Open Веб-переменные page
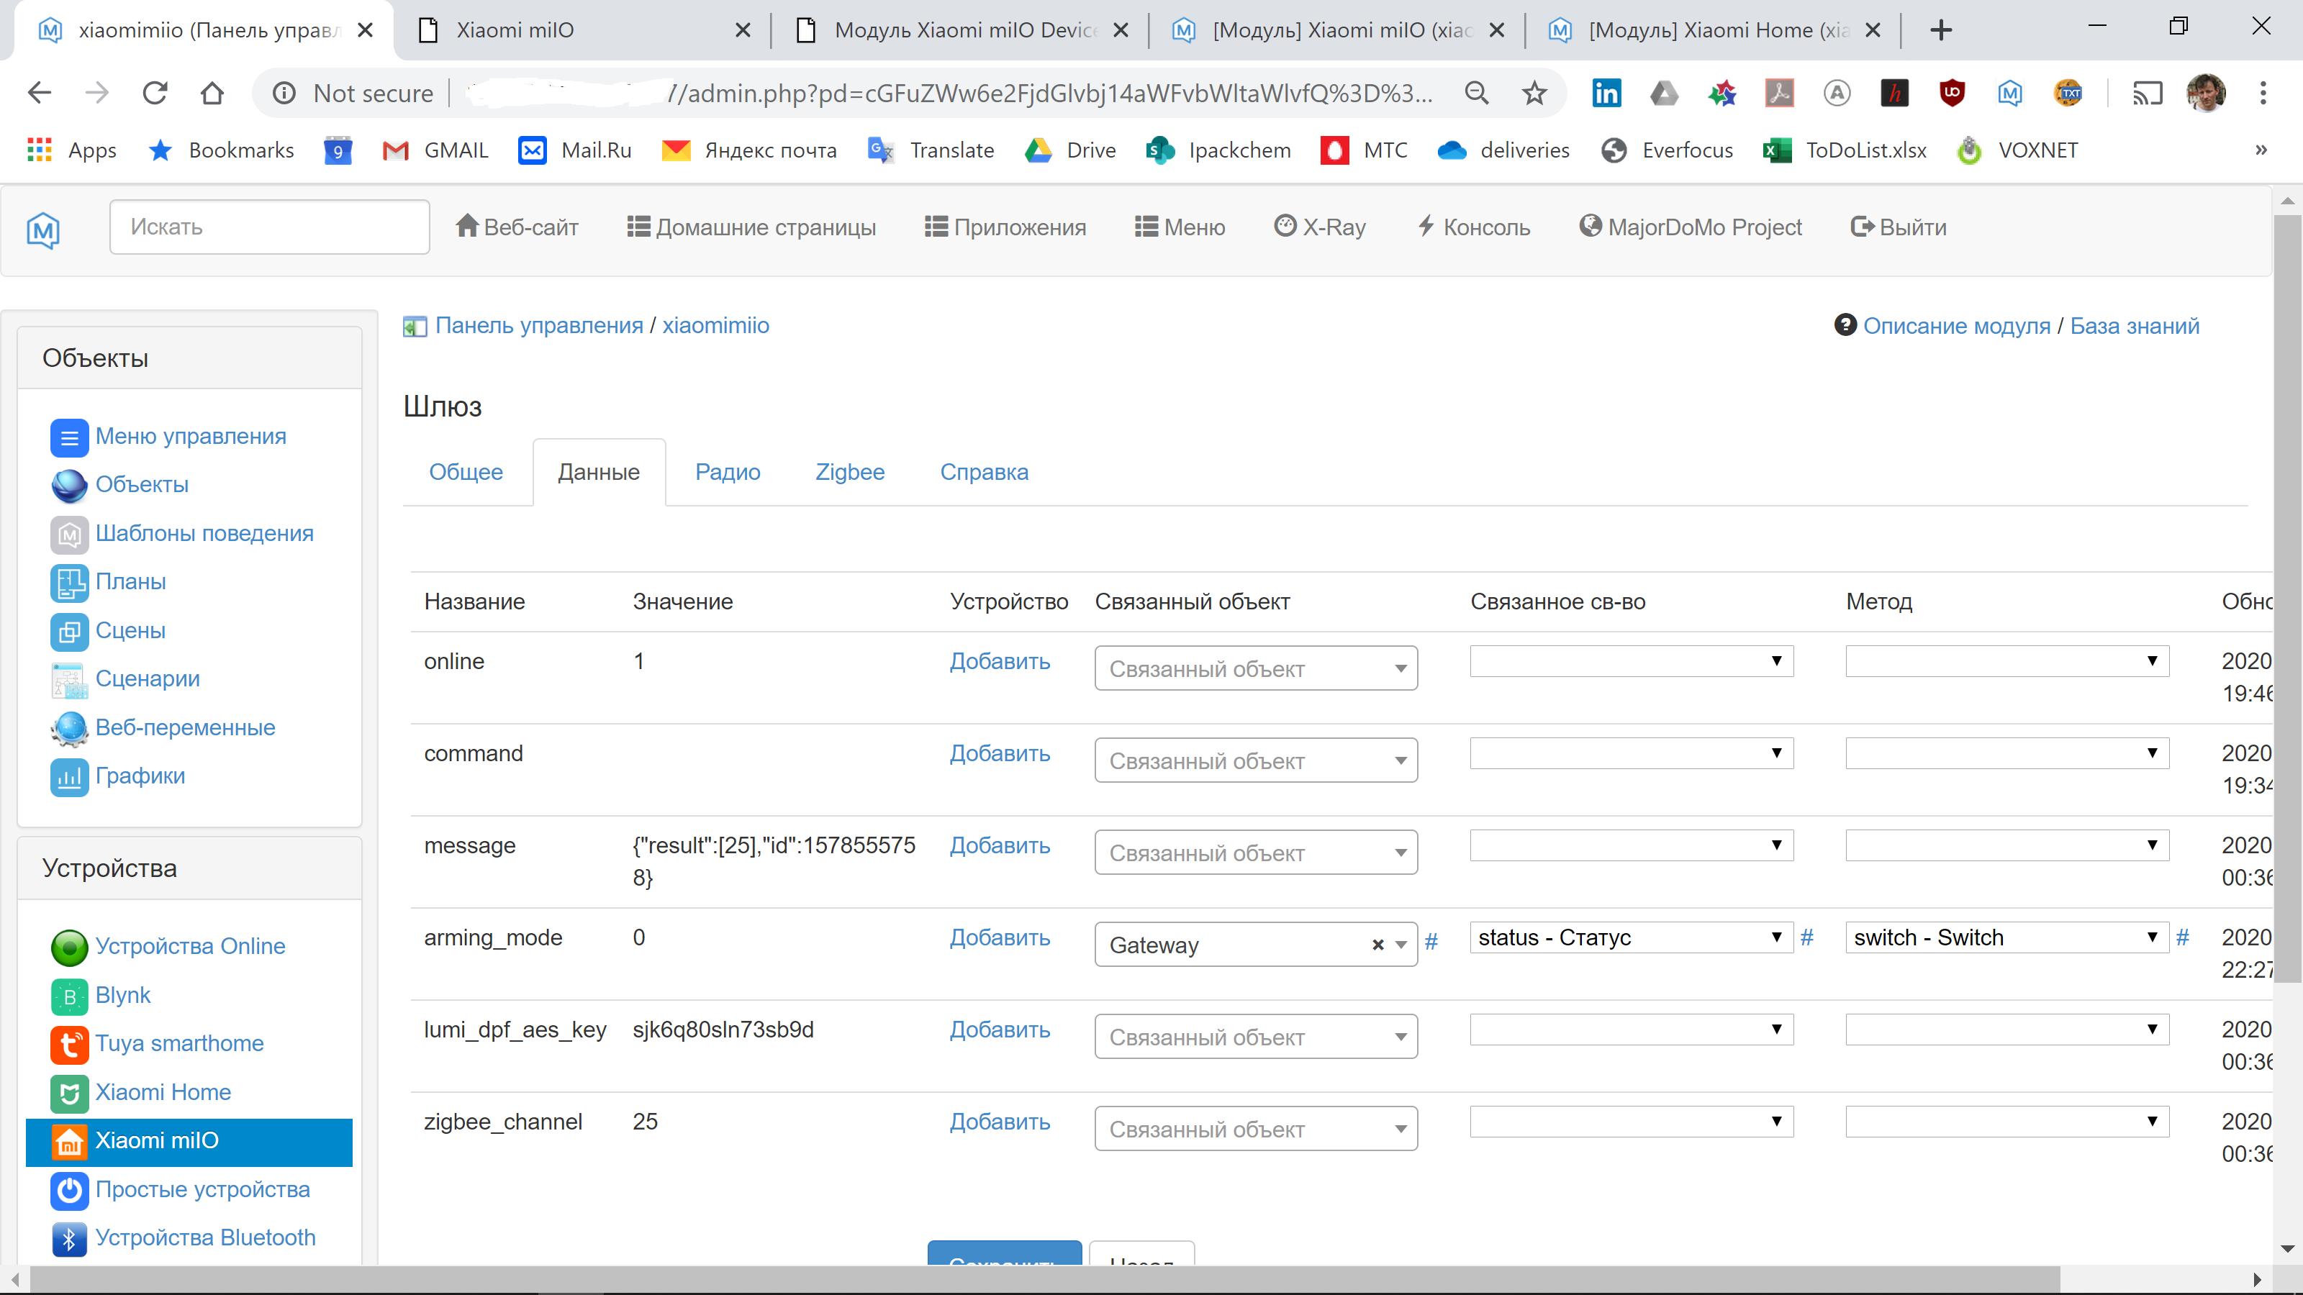Viewport: 2303px width, 1295px height. 185,727
